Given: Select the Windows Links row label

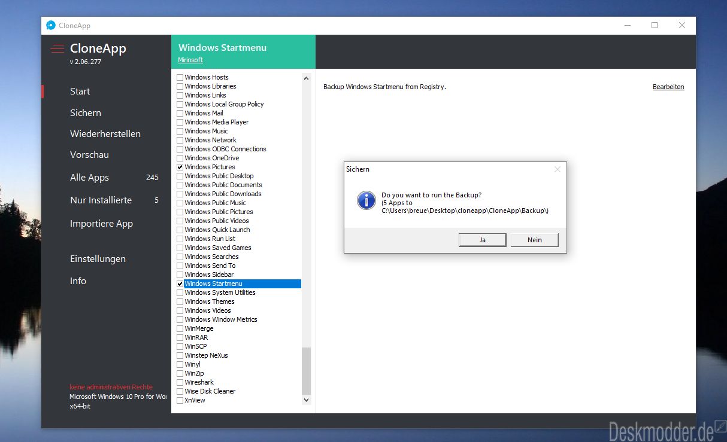Looking at the screenshot, I should tap(205, 95).
